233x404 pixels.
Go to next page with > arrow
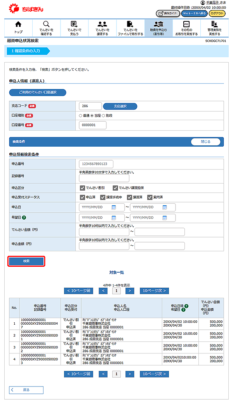[x=130, y=290]
